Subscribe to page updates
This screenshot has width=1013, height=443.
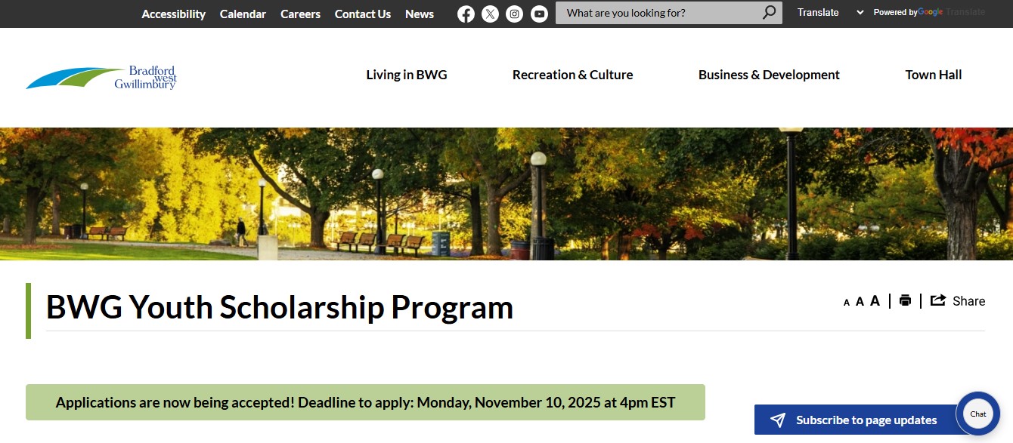[x=855, y=420]
